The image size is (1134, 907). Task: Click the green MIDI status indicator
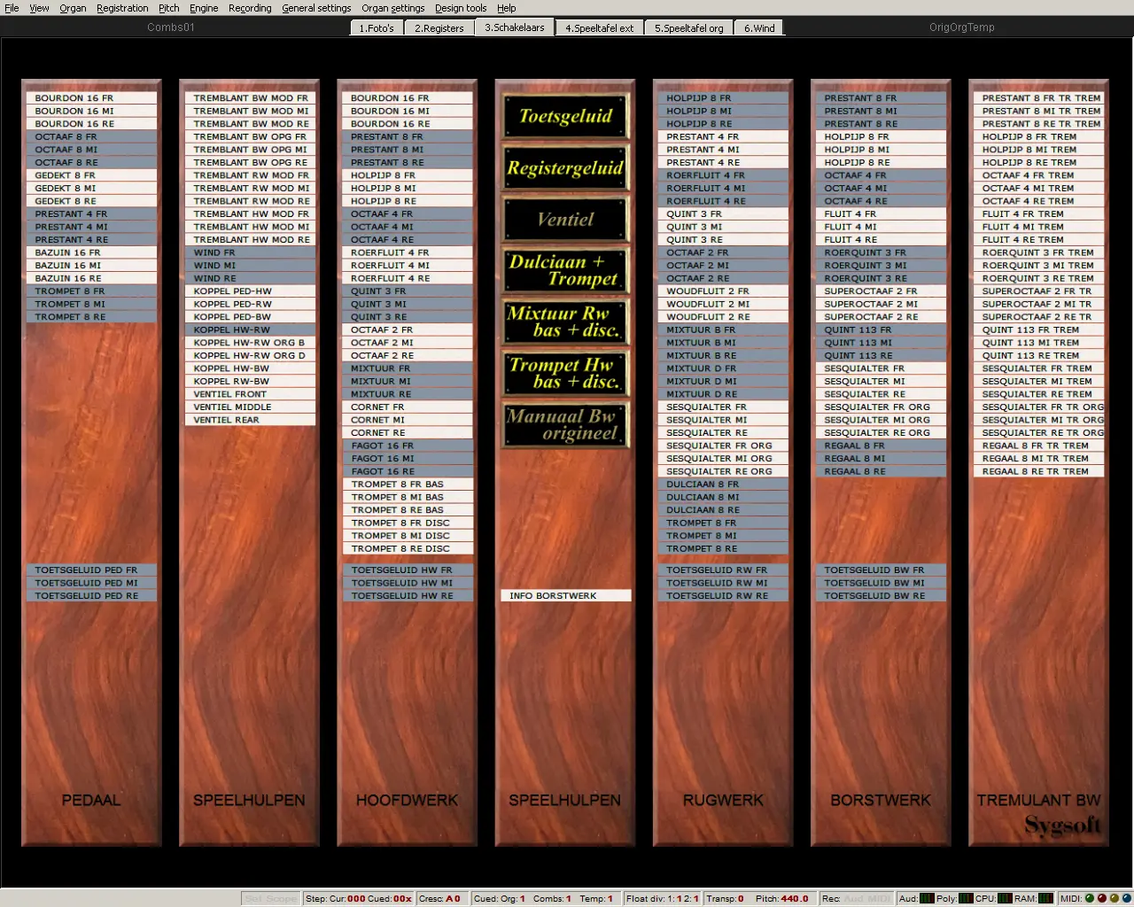click(1089, 898)
